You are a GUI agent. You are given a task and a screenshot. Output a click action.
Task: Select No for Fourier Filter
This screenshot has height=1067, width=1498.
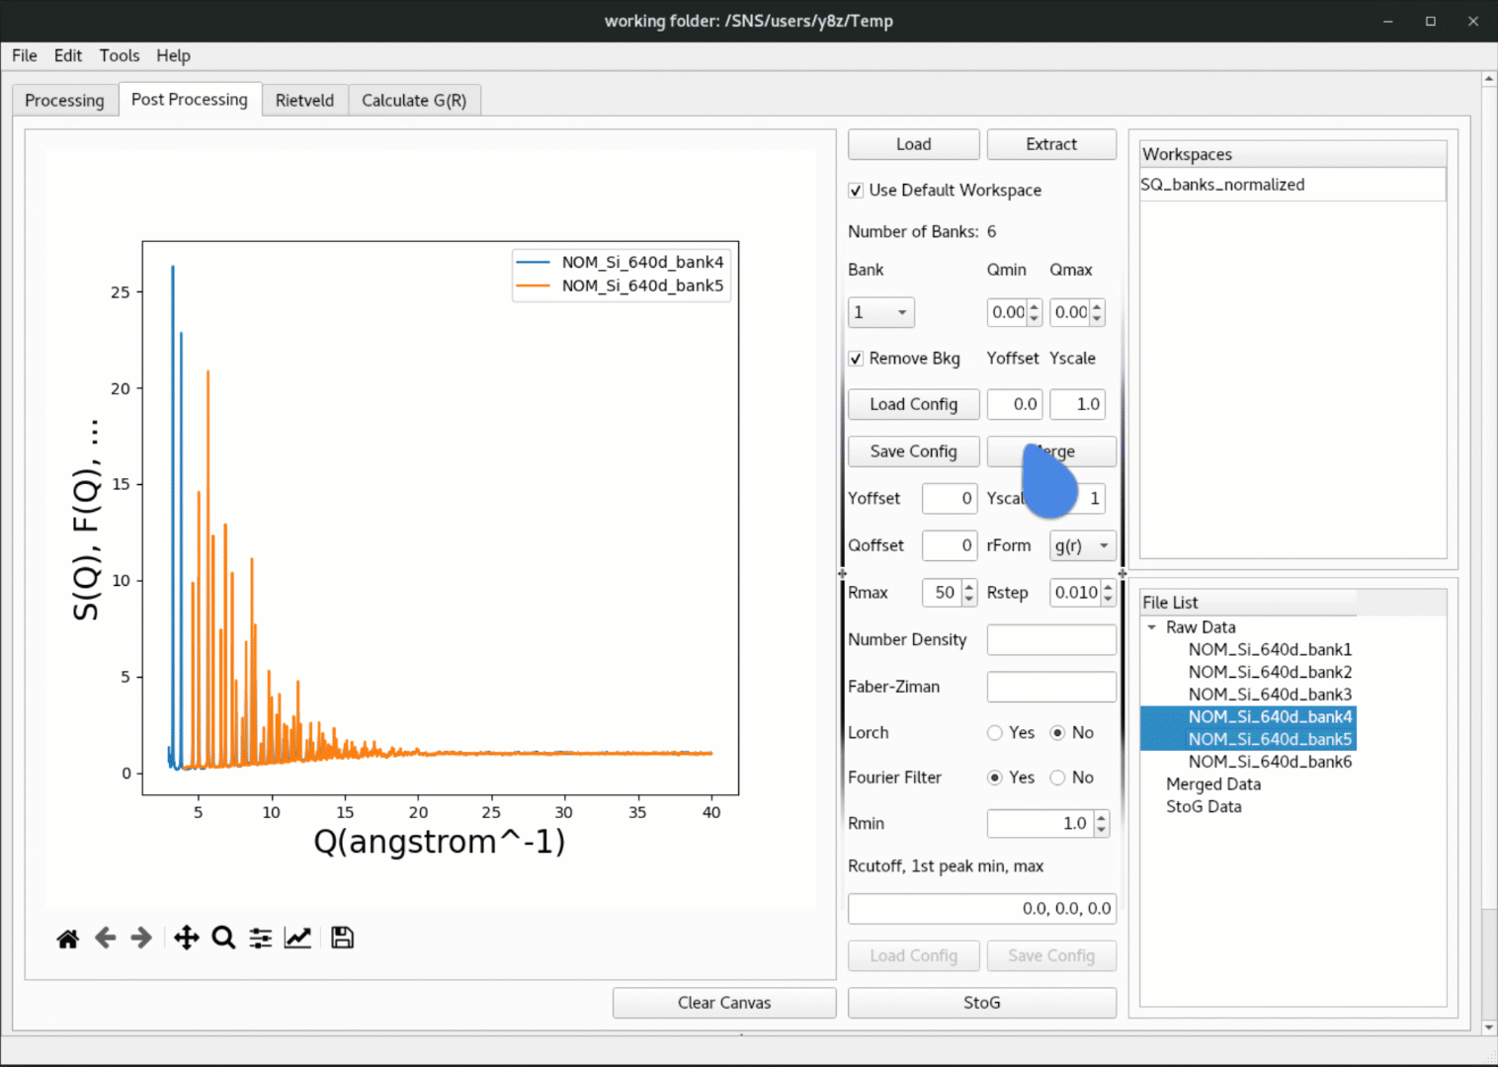pyautogui.click(x=1057, y=778)
